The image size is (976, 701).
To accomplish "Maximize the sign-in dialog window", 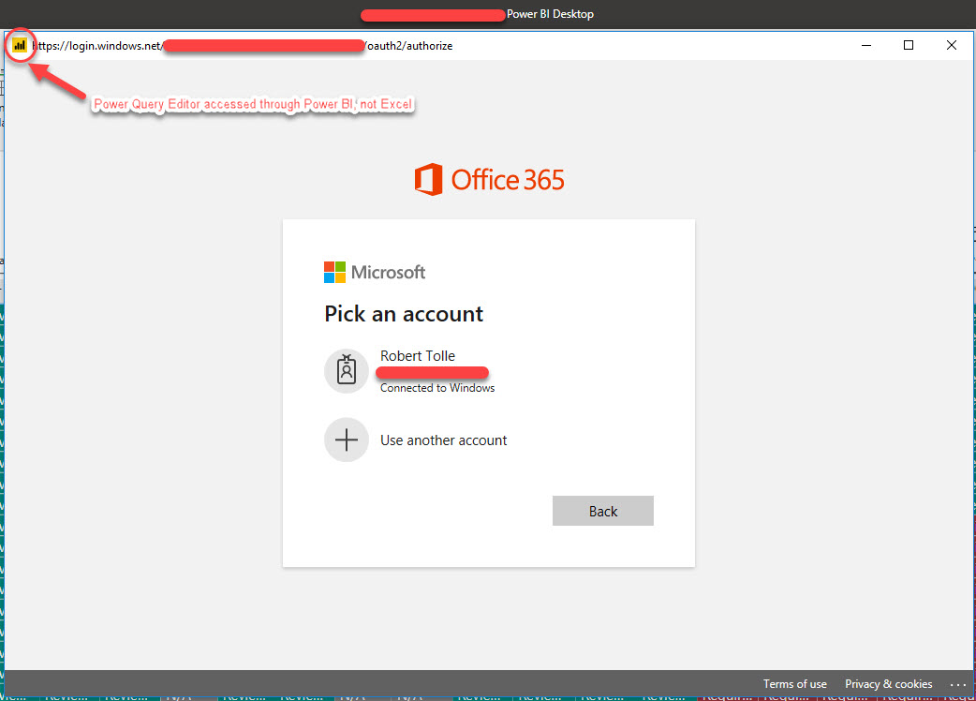I will pyautogui.click(x=909, y=45).
